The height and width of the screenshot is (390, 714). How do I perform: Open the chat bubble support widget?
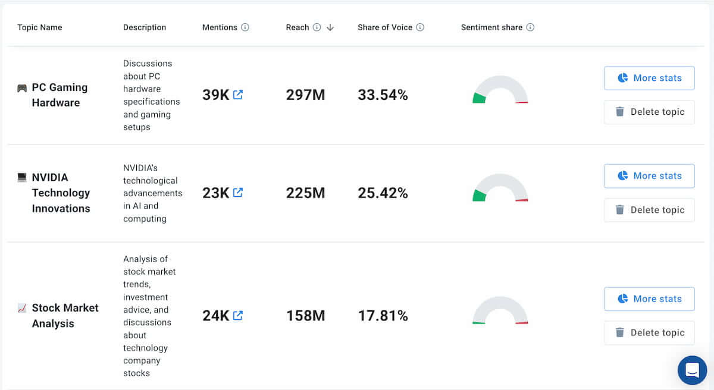(692, 370)
